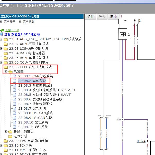Click the 返回上一级 link
The width and height of the screenshot is (155, 155).
pyautogui.click(x=12, y=30)
